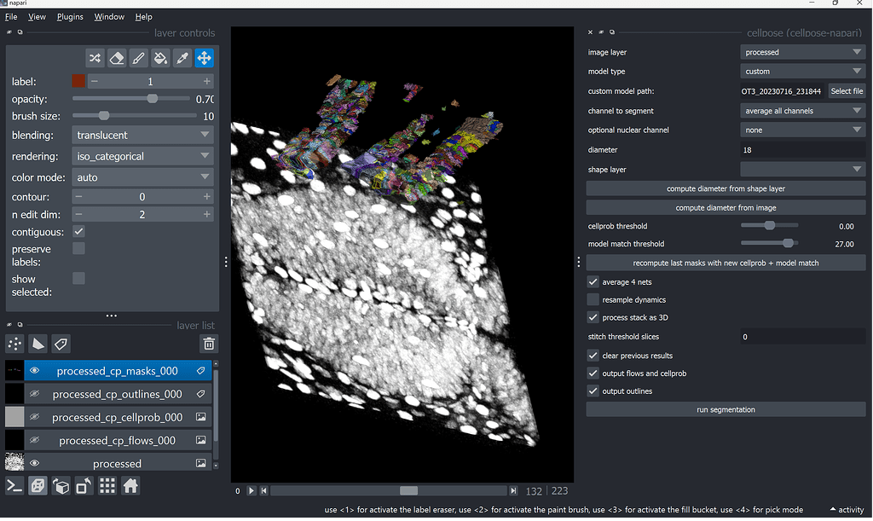The height and width of the screenshot is (521, 873).
Task: Select the fill bucket tool
Action: coord(159,57)
